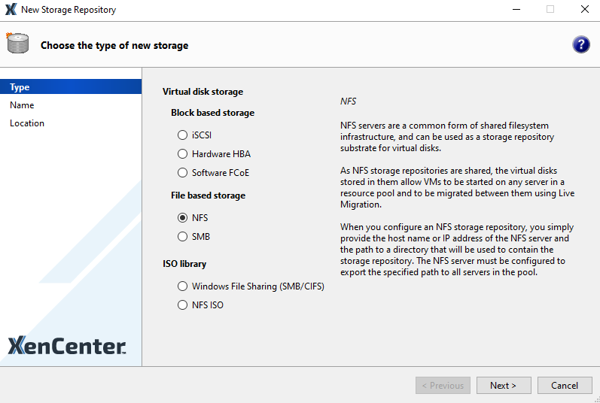Click the XenCenter X logo in title bar
The width and height of the screenshot is (600, 403).
pos(11,10)
